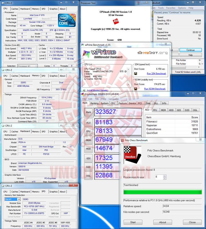Click the part number F3-12800CL6-2GBTD

pos(34,213)
